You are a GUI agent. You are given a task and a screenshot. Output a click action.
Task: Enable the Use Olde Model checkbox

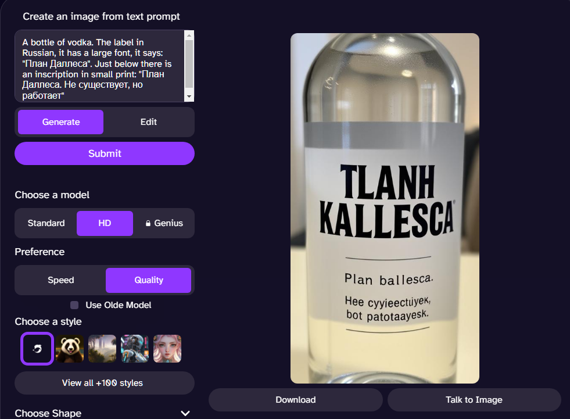(x=74, y=305)
